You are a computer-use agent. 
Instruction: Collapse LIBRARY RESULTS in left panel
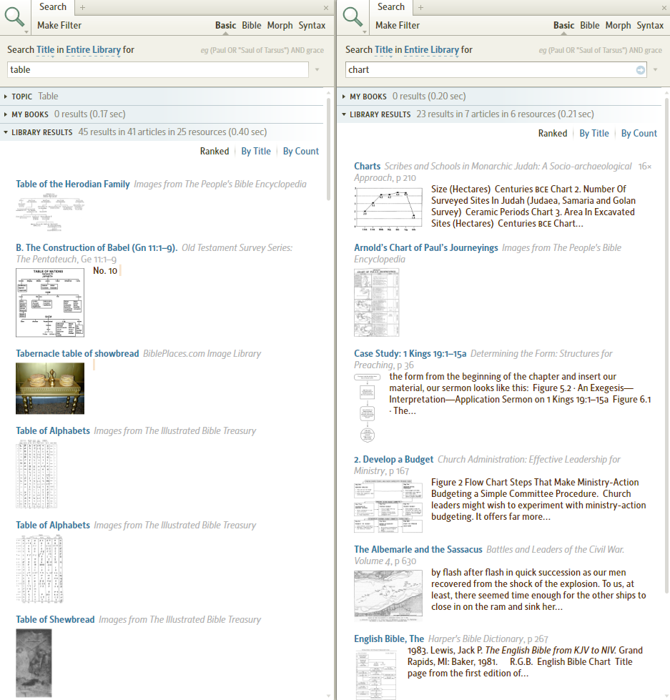5,132
